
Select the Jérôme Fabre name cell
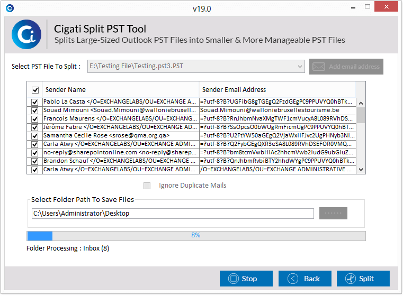121,127
